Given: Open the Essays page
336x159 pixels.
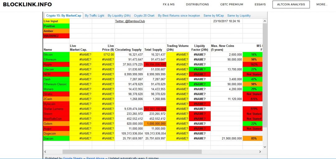Looking at the screenshot, I should (260, 4).
